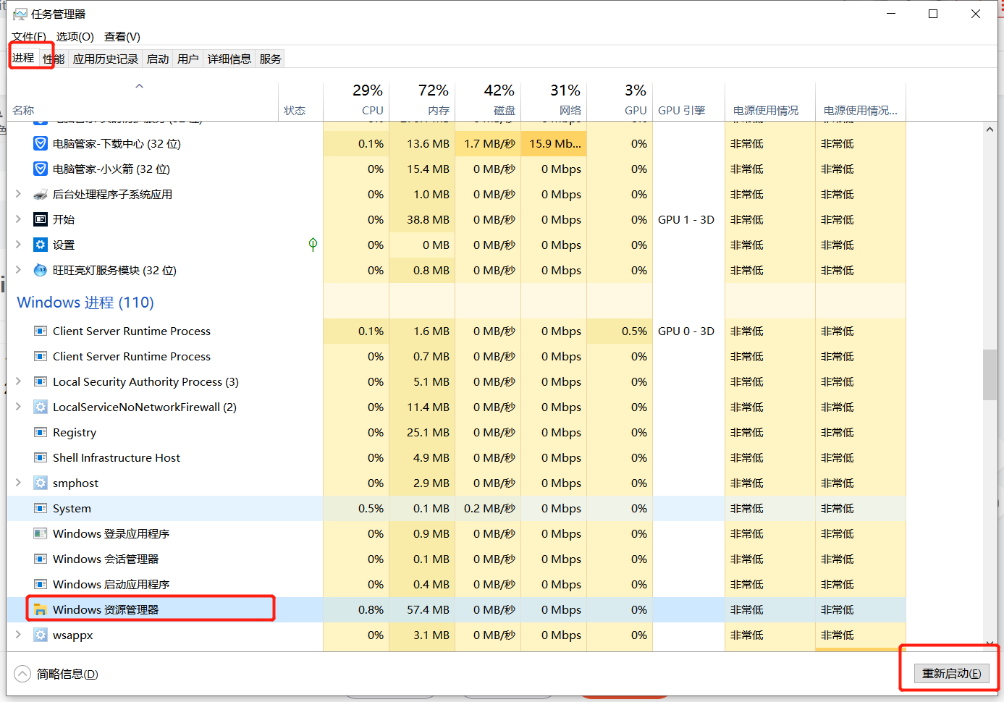The height and width of the screenshot is (702, 1004).
Task: Click the 重新启动 button
Action: click(x=951, y=673)
